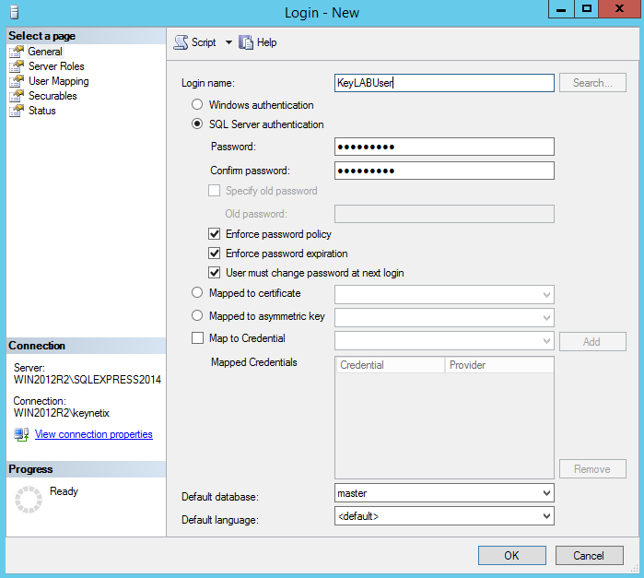The image size is (644, 578).
Task: Click the Remove credential button
Action: [592, 469]
